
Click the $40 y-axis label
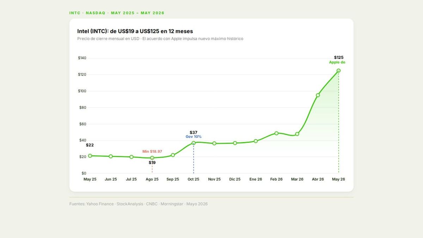coord(82,140)
